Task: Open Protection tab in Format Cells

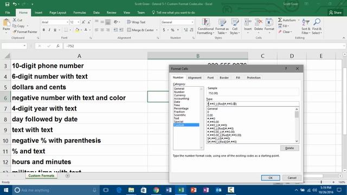Action: pyautogui.click(x=254, y=77)
